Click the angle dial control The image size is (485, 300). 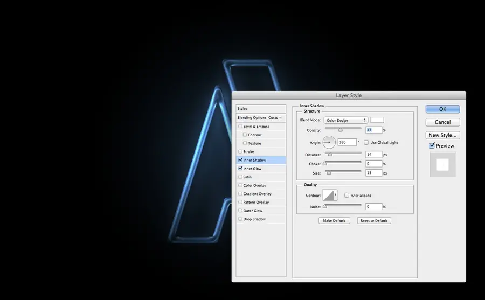pyautogui.click(x=329, y=142)
